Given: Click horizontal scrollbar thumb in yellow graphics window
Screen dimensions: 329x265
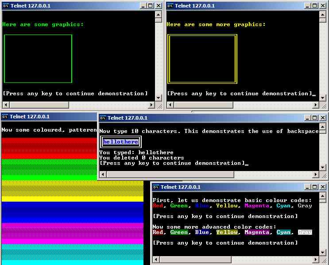Looking at the screenshot, I should point(203,105).
